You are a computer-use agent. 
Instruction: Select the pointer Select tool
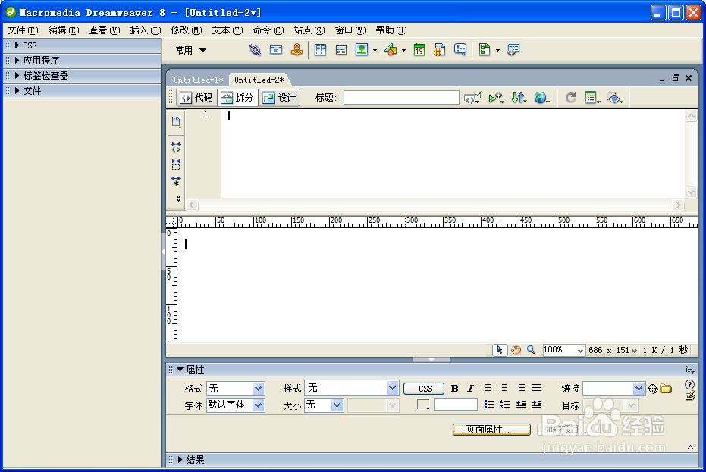500,350
